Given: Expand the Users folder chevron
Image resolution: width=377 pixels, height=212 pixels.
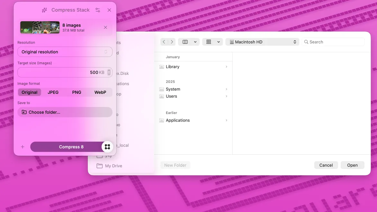Looking at the screenshot, I should 227,96.
